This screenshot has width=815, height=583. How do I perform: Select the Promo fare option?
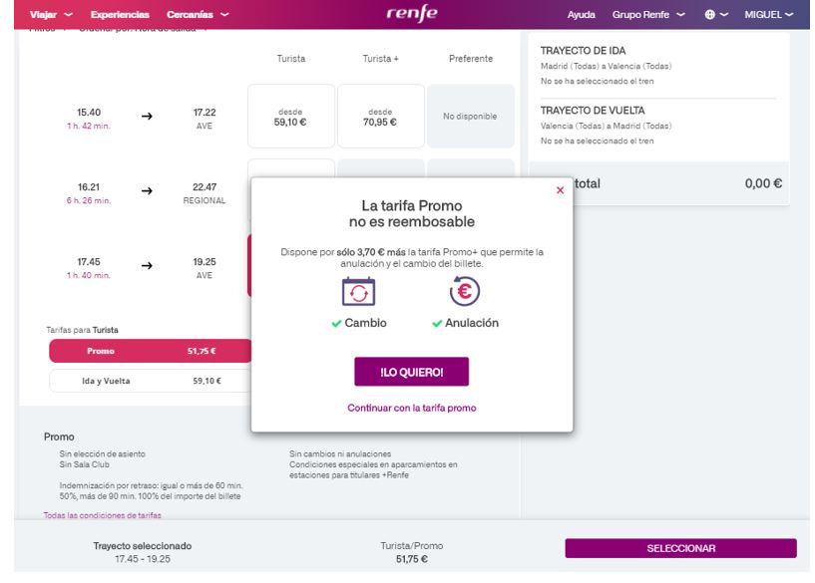(x=150, y=351)
